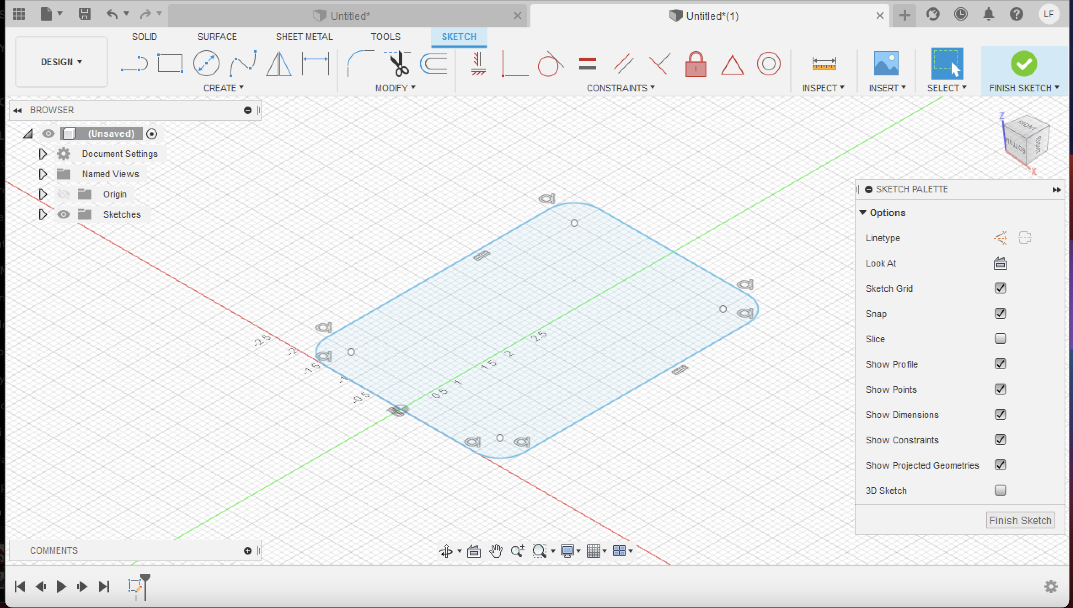Viewport: 1073px width, 608px height.
Task: Activate the Trim tool
Action: coord(396,64)
